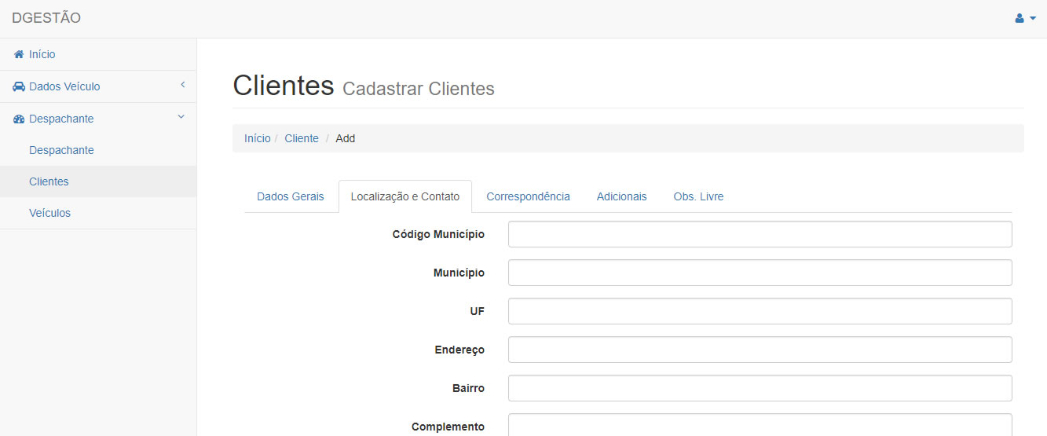Open the Obs. Livre tab

[698, 196]
